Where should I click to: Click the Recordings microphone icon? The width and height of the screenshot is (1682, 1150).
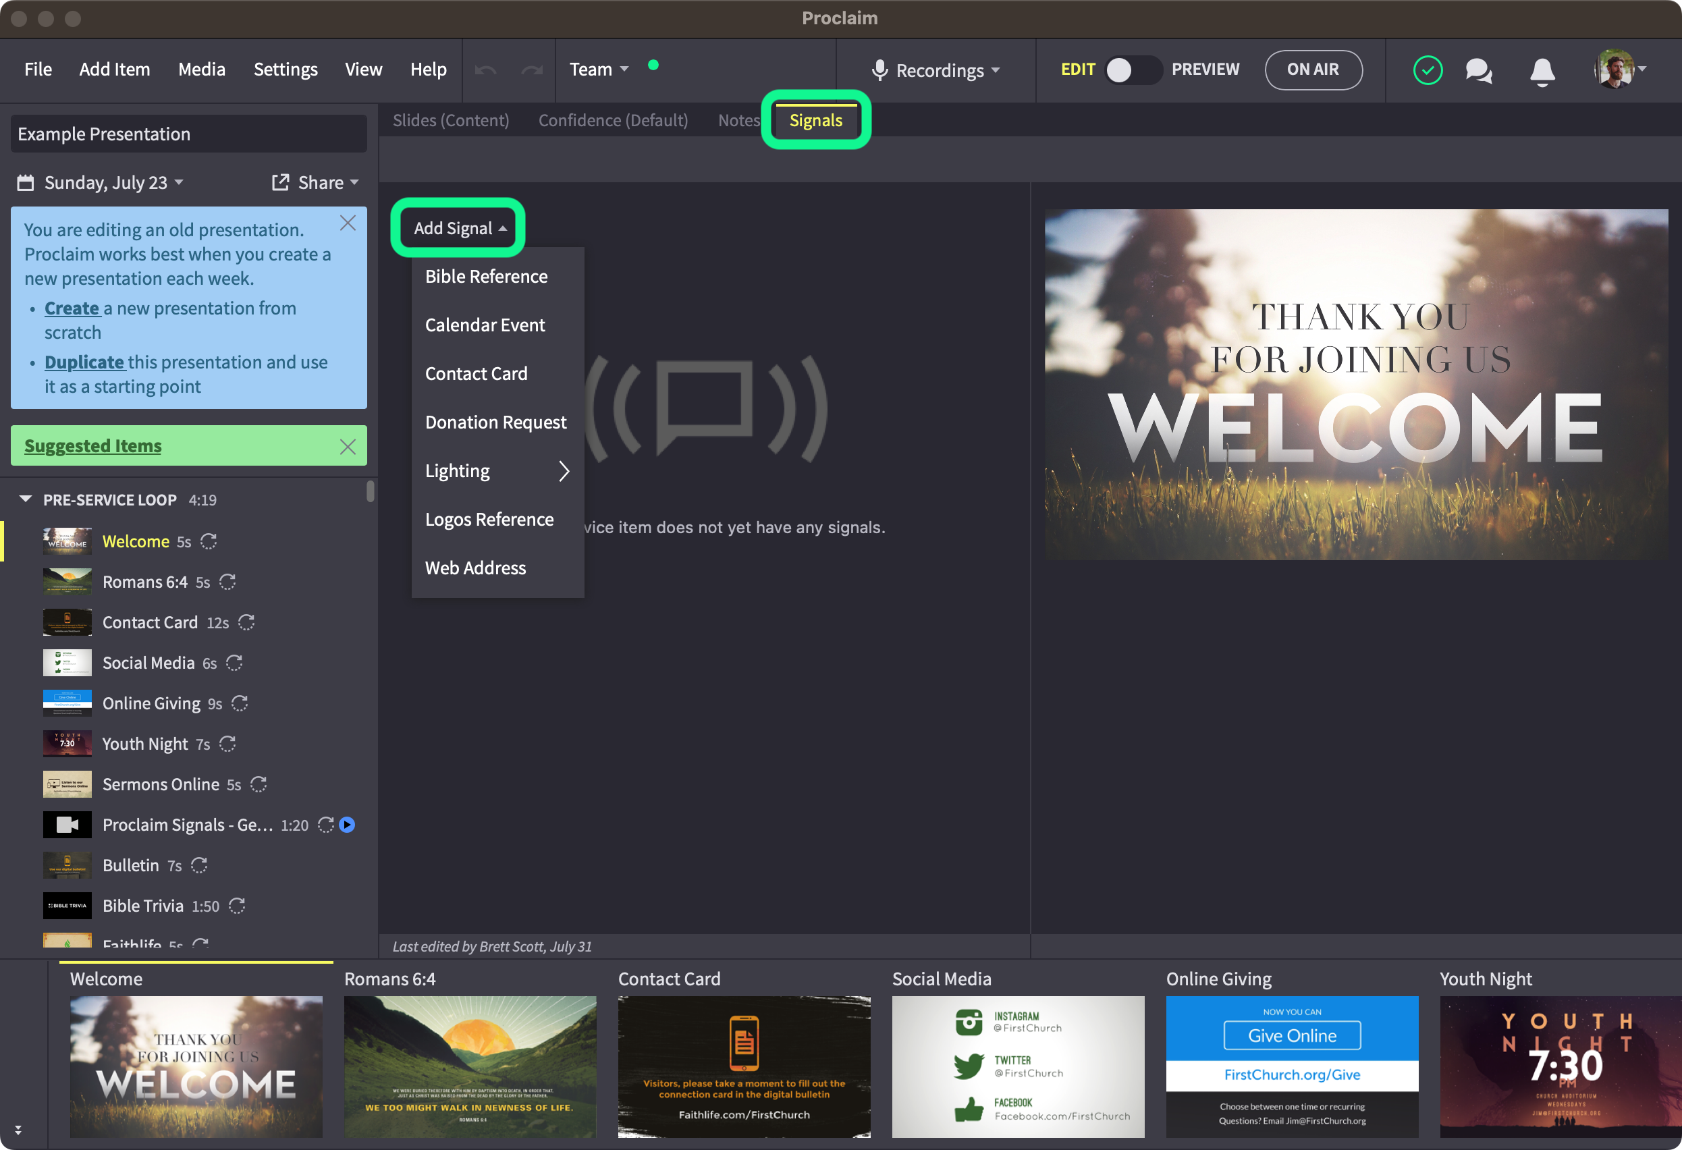[x=879, y=70]
